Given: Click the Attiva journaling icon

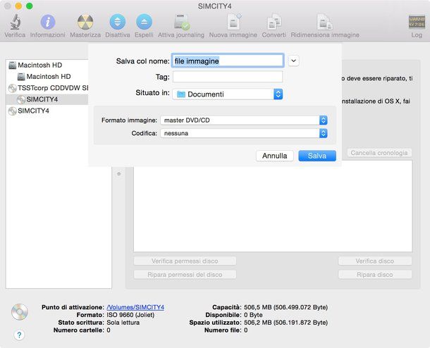Looking at the screenshot, I should pos(182,22).
